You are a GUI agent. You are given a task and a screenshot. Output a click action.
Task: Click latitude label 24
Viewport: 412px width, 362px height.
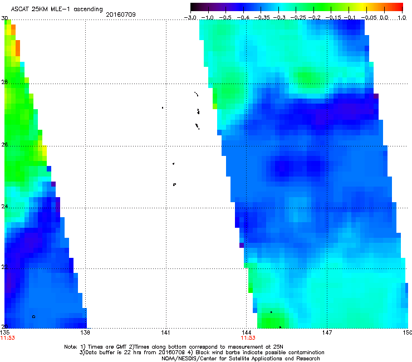coord(4,207)
